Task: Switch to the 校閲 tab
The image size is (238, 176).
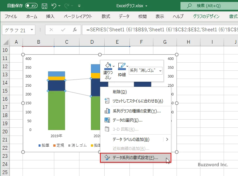Action: coord(143,16)
